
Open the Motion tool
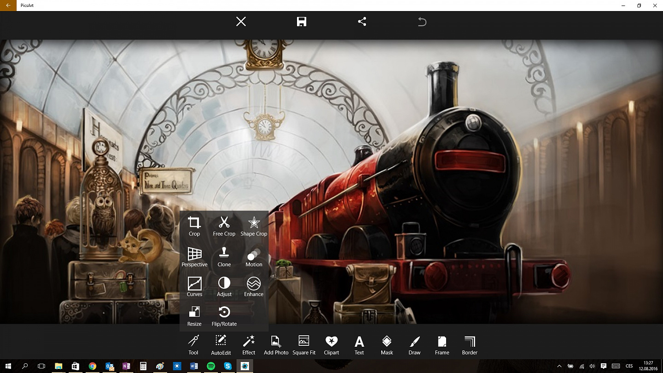click(254, 257)
